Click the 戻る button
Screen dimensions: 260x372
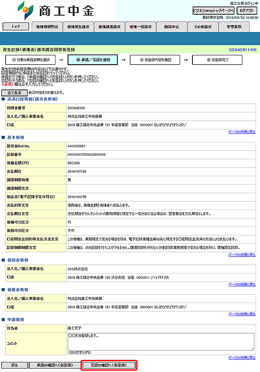click(x=14, y=365)
